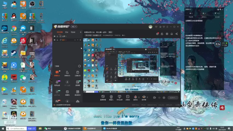Open the 弹幕助手 tool in the toolbox

[57, 73]
